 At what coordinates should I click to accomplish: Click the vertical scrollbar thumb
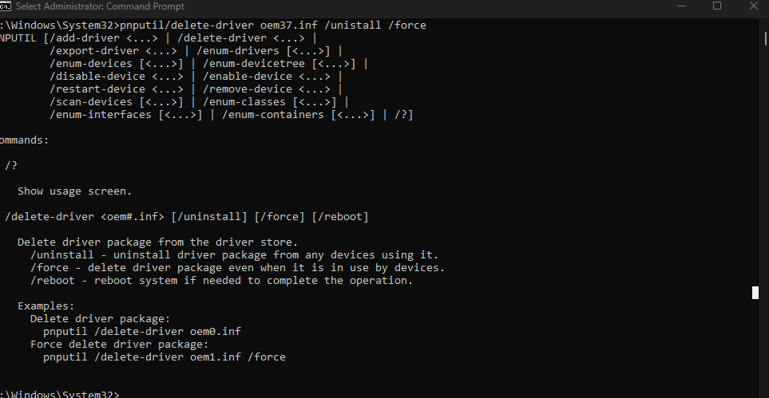(x=766, y=39)
